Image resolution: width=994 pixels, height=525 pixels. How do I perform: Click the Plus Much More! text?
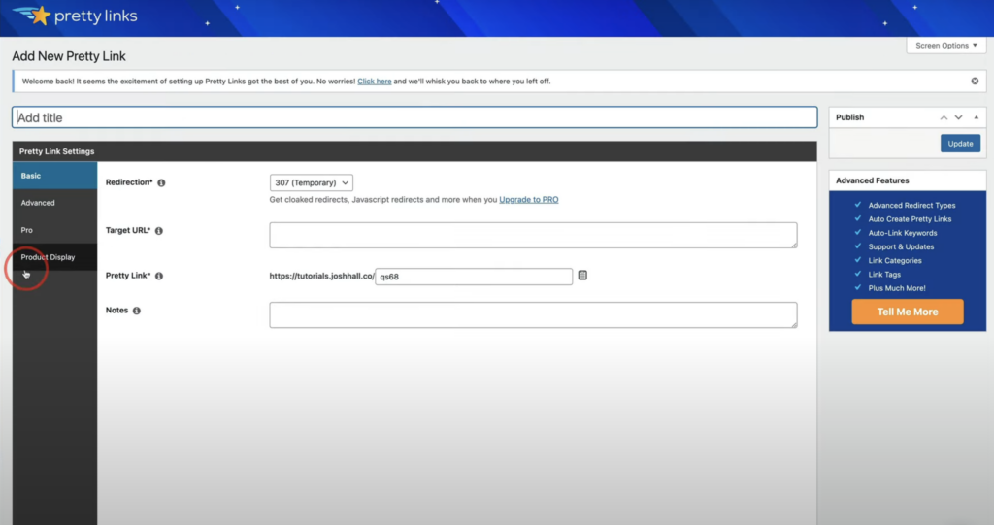(x=897, y=288)
